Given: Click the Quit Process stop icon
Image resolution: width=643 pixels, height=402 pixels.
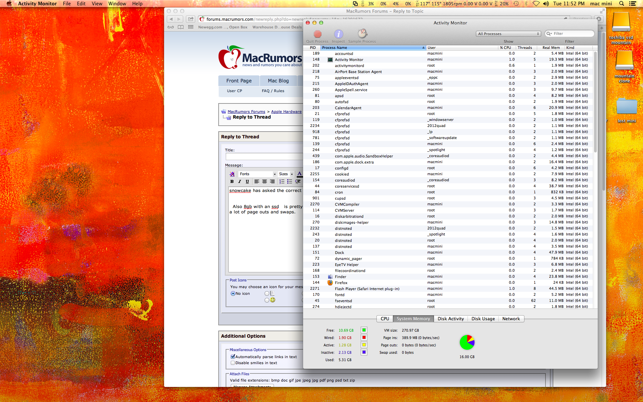Looking at the screenshot, I should [x=317, y=34].
